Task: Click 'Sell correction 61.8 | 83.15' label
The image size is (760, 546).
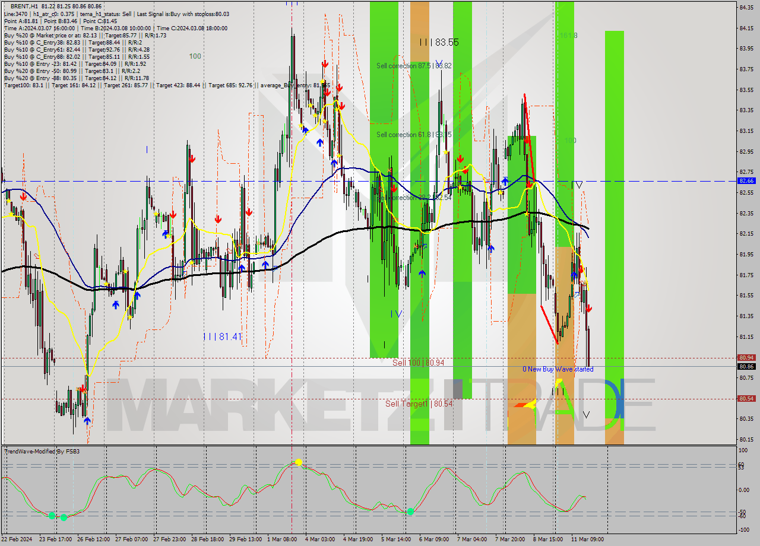Action: (414, 135)
